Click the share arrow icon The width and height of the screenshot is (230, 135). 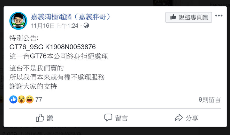pyautogui.click(x=179, y=118)
